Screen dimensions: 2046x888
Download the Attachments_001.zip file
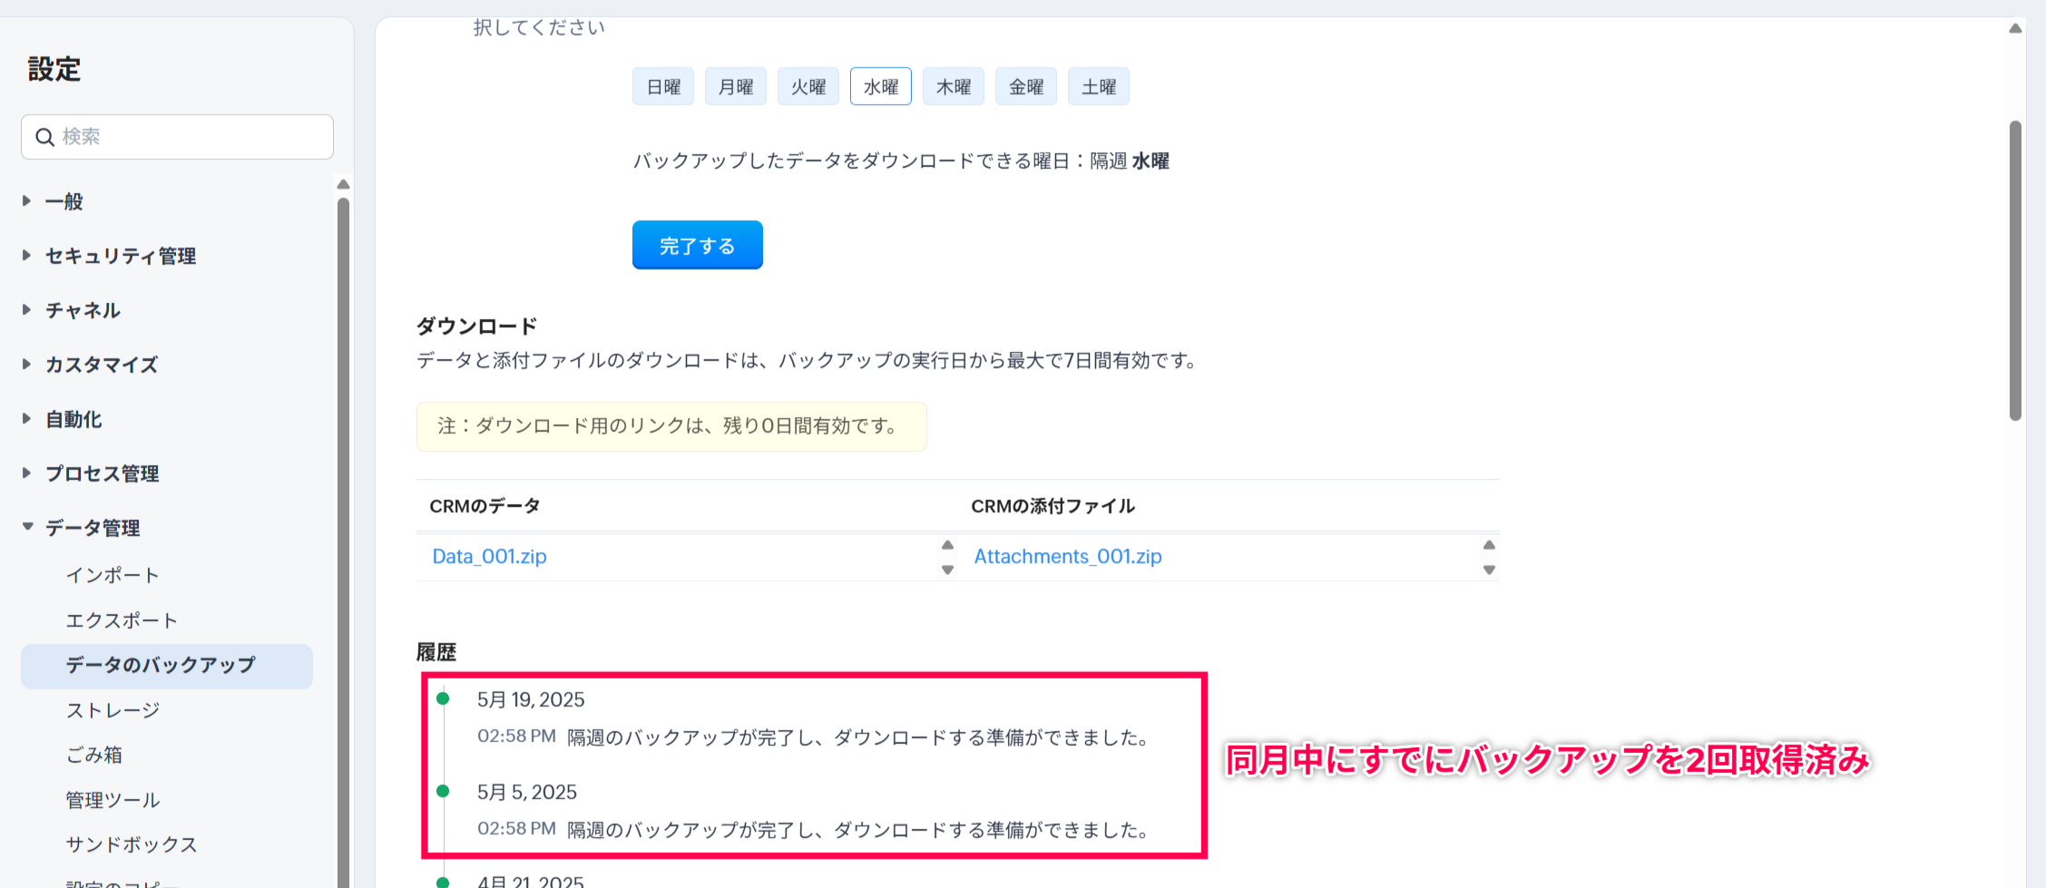[1067, 556]
